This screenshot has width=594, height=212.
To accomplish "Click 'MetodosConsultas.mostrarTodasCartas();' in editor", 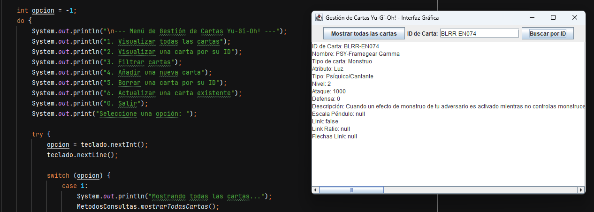I will pyautogui.click(x=148, y=206).
